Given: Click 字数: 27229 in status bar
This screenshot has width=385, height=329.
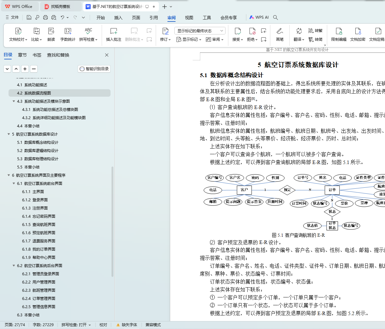Looking at the screenshot, I should pos(43,325).
